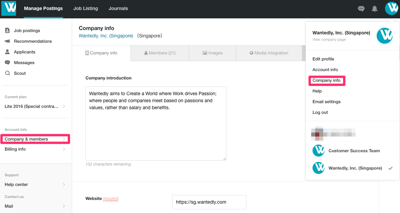Open notifications bell icon
The image size is (400, 213).
[375, 9]
